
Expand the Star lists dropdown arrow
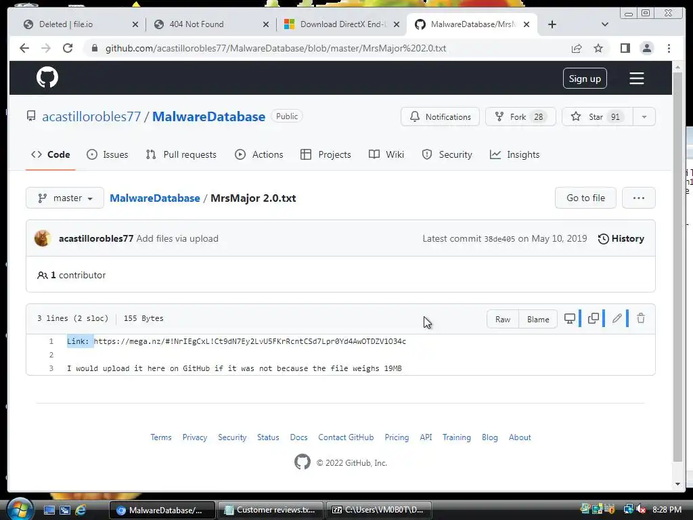(x=644, y=116)
